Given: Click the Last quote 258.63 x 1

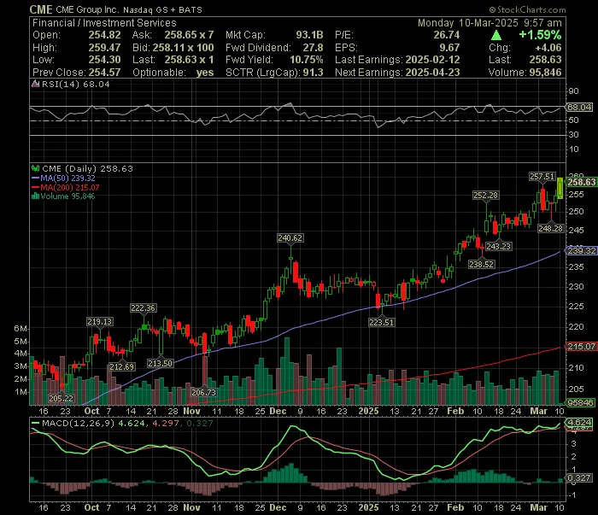Looking at the screenshot, I should coord(189,60).
